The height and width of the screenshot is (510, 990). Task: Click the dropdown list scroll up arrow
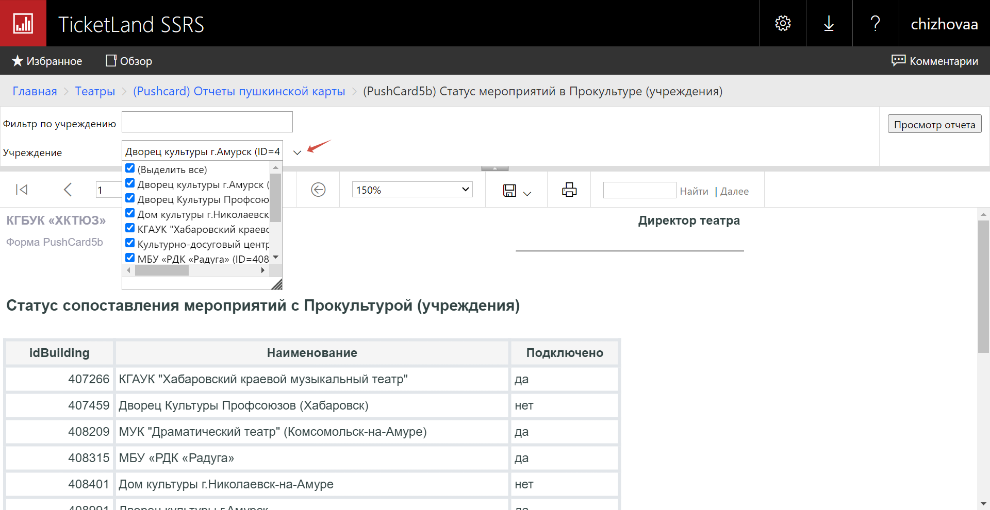click(276, 167)
